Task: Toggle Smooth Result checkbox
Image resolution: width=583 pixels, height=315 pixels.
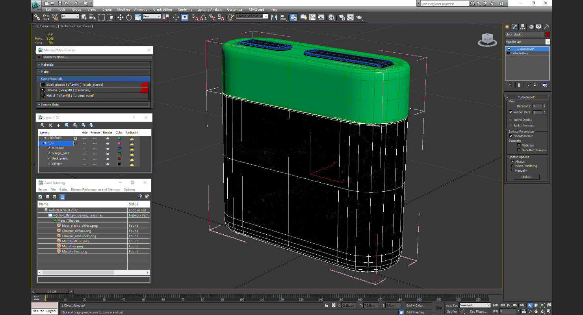Action: coord(511,136)
